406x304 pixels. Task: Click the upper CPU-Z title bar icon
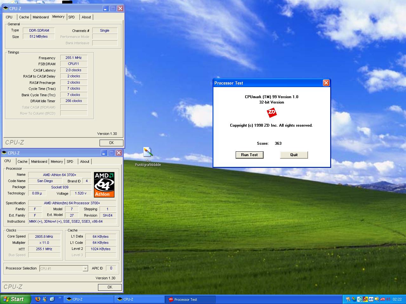[x=6, y=9]
